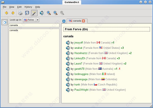
Task: Click the search field containing canada
Action: [34, 25]
